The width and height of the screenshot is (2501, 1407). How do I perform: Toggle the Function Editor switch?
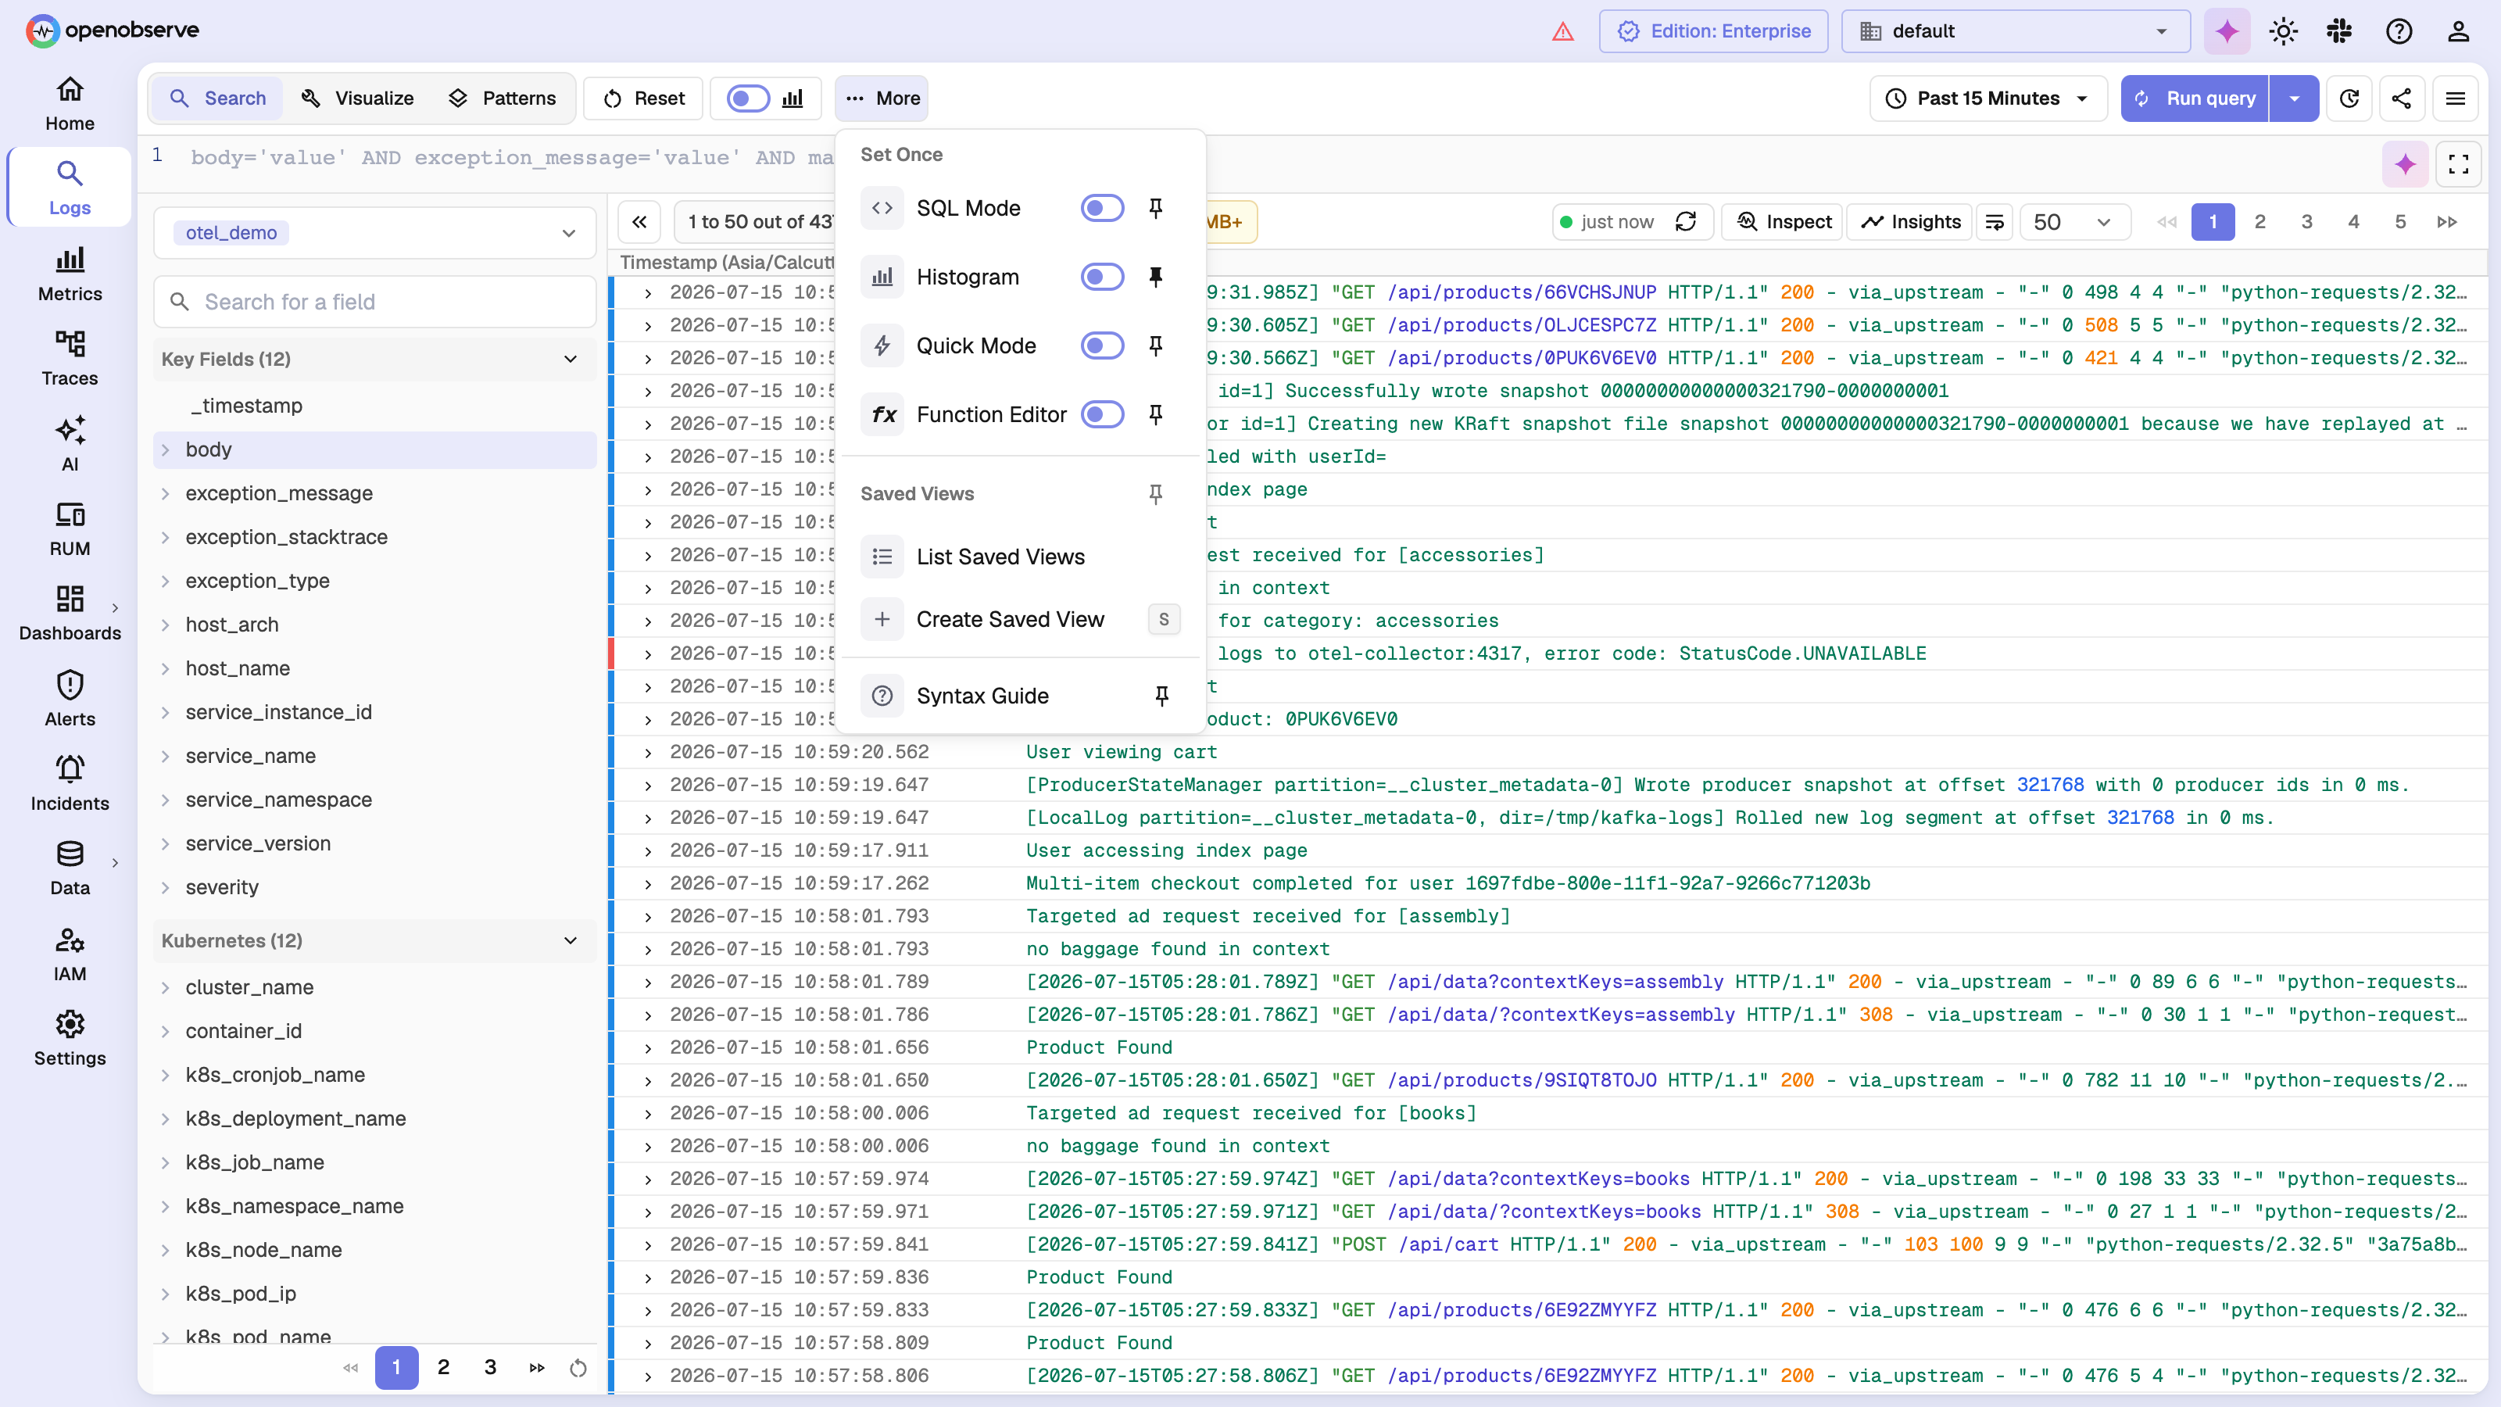[1102, 414]
